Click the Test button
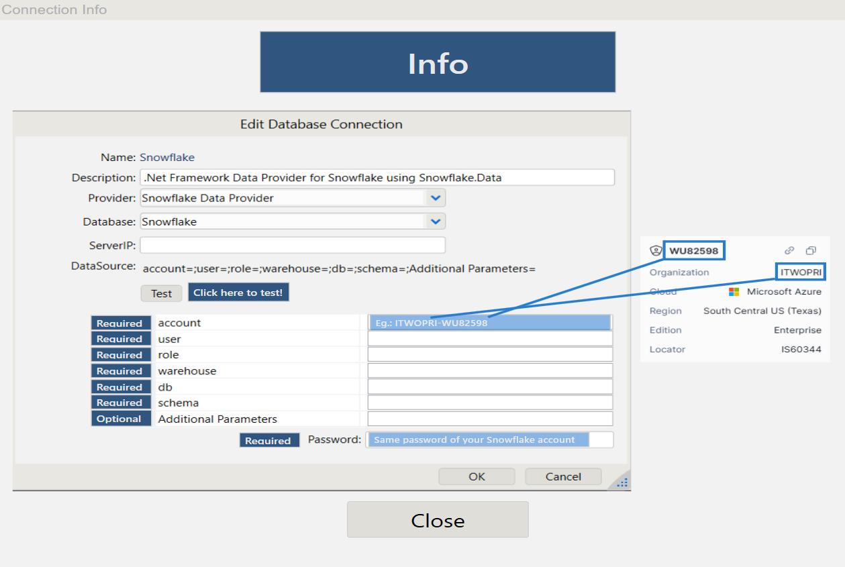This screenshot has width=845, height=567. pos(161,293)
